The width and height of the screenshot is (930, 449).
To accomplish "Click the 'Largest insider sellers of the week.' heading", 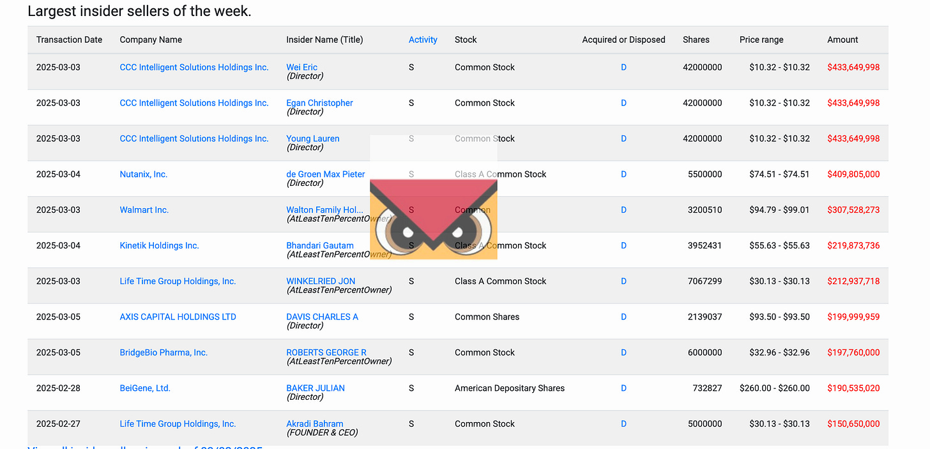I will point(140,11).
